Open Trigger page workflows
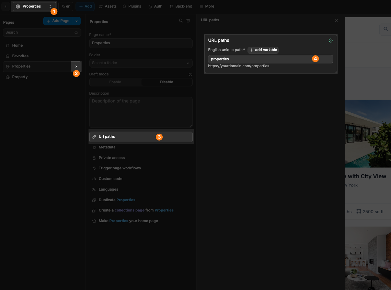391x290 pixels. pos(120,168)
